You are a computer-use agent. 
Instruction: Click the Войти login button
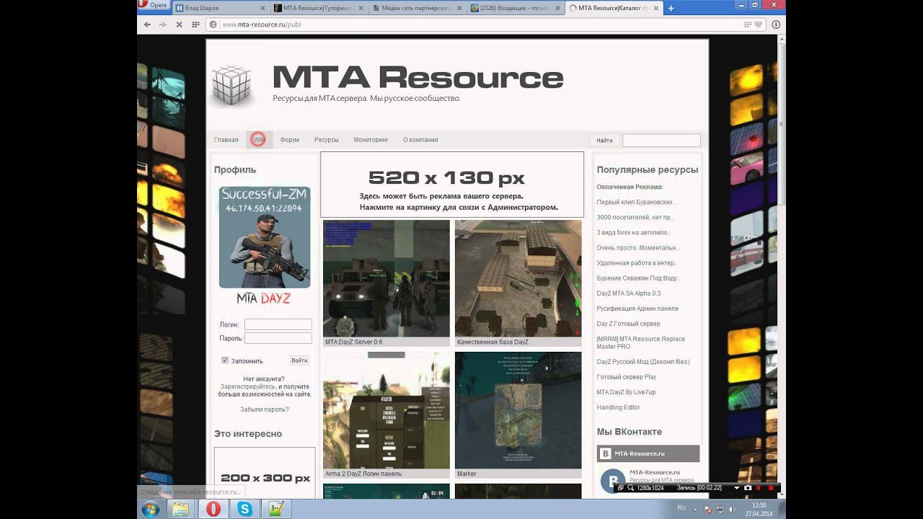coord(299,360)
